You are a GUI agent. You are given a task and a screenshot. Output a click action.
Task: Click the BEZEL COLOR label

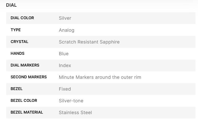tap(24, 101)
